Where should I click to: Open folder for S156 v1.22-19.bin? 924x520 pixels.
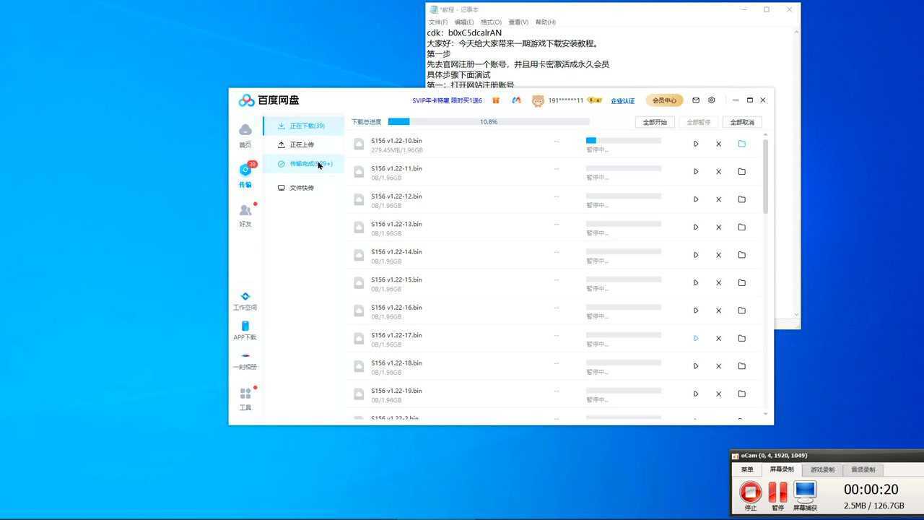(x=741, y=394)
